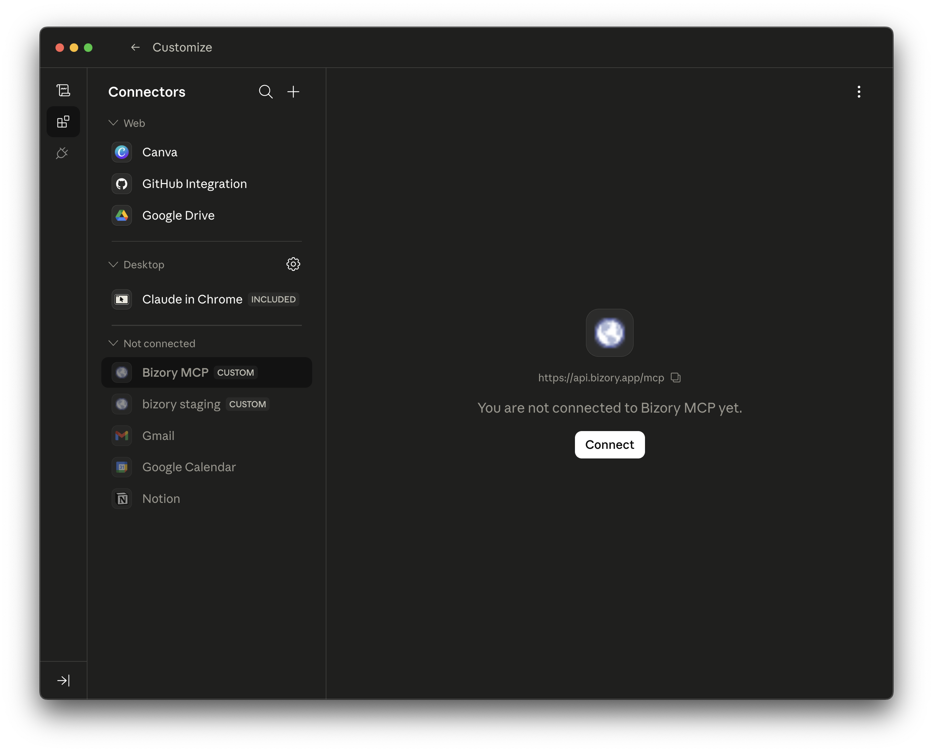Click the large Bizory MCP globe thumbnail

[x=609, y=333]
